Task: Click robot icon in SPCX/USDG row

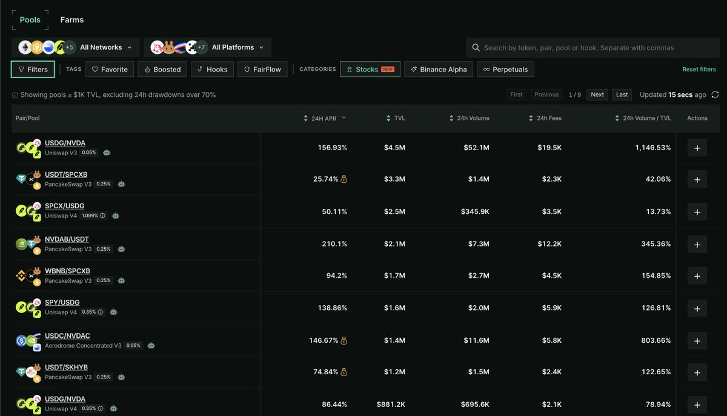Action: tap(116, 216)
